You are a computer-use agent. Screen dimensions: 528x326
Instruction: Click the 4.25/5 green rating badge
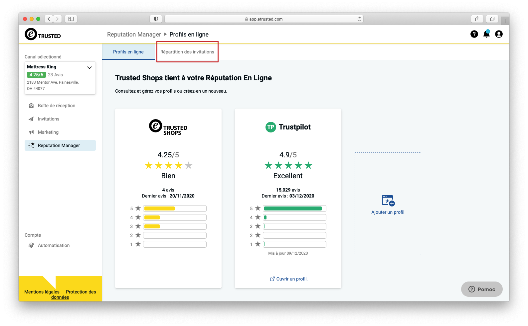pyautogui.click(x=36, y=75)
